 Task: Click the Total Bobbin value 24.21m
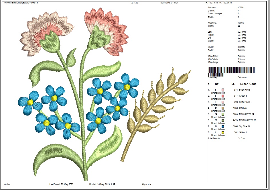pyautogui.click(x=242, y=138)
